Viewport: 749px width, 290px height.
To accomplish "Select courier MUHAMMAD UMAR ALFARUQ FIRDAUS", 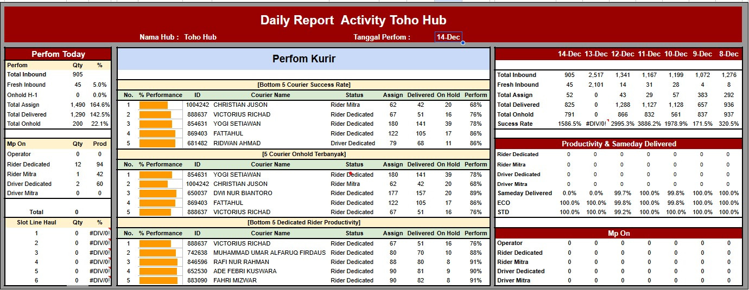I will tap(269, 253).
